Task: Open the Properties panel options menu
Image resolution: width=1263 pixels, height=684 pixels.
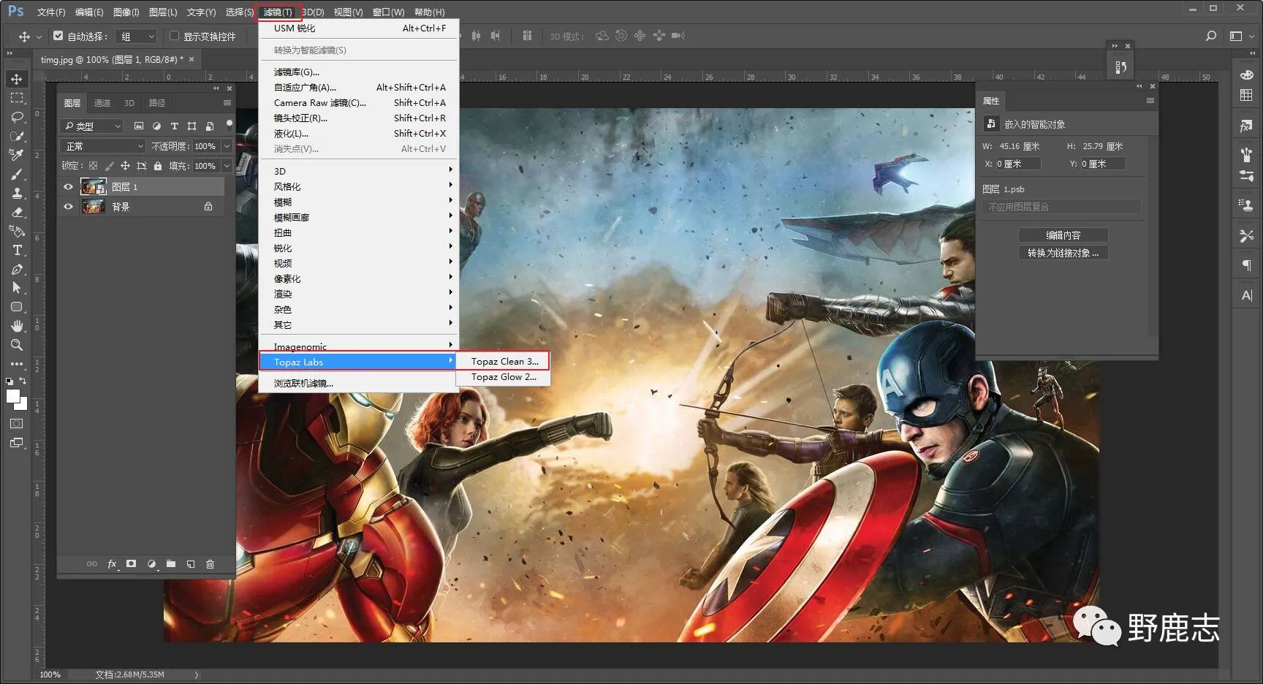Action: [1150, 101]
